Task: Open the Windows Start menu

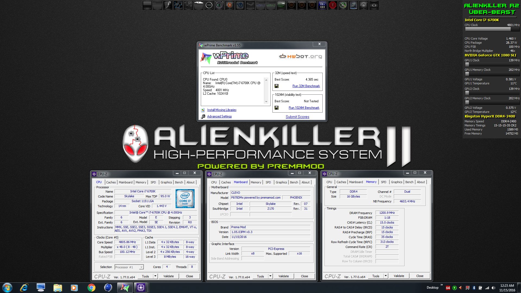Action: [x=7, y=288]
